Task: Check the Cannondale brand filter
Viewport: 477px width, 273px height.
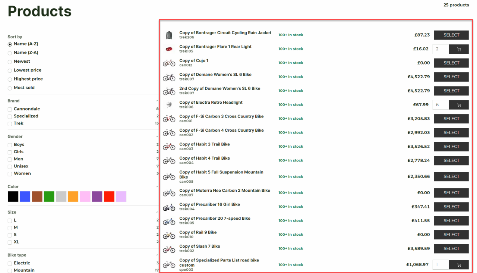Action: point(10,109)
